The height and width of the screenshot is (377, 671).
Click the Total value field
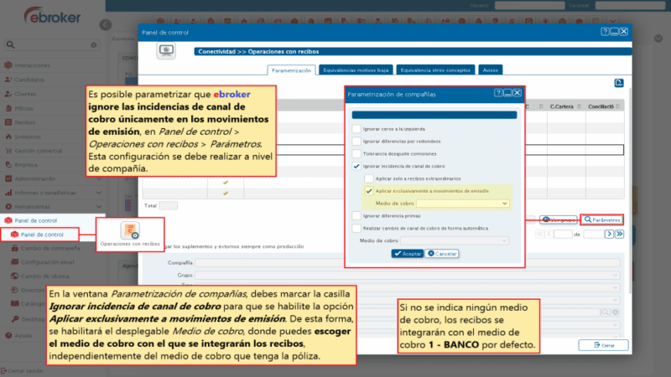pos(169,205)
